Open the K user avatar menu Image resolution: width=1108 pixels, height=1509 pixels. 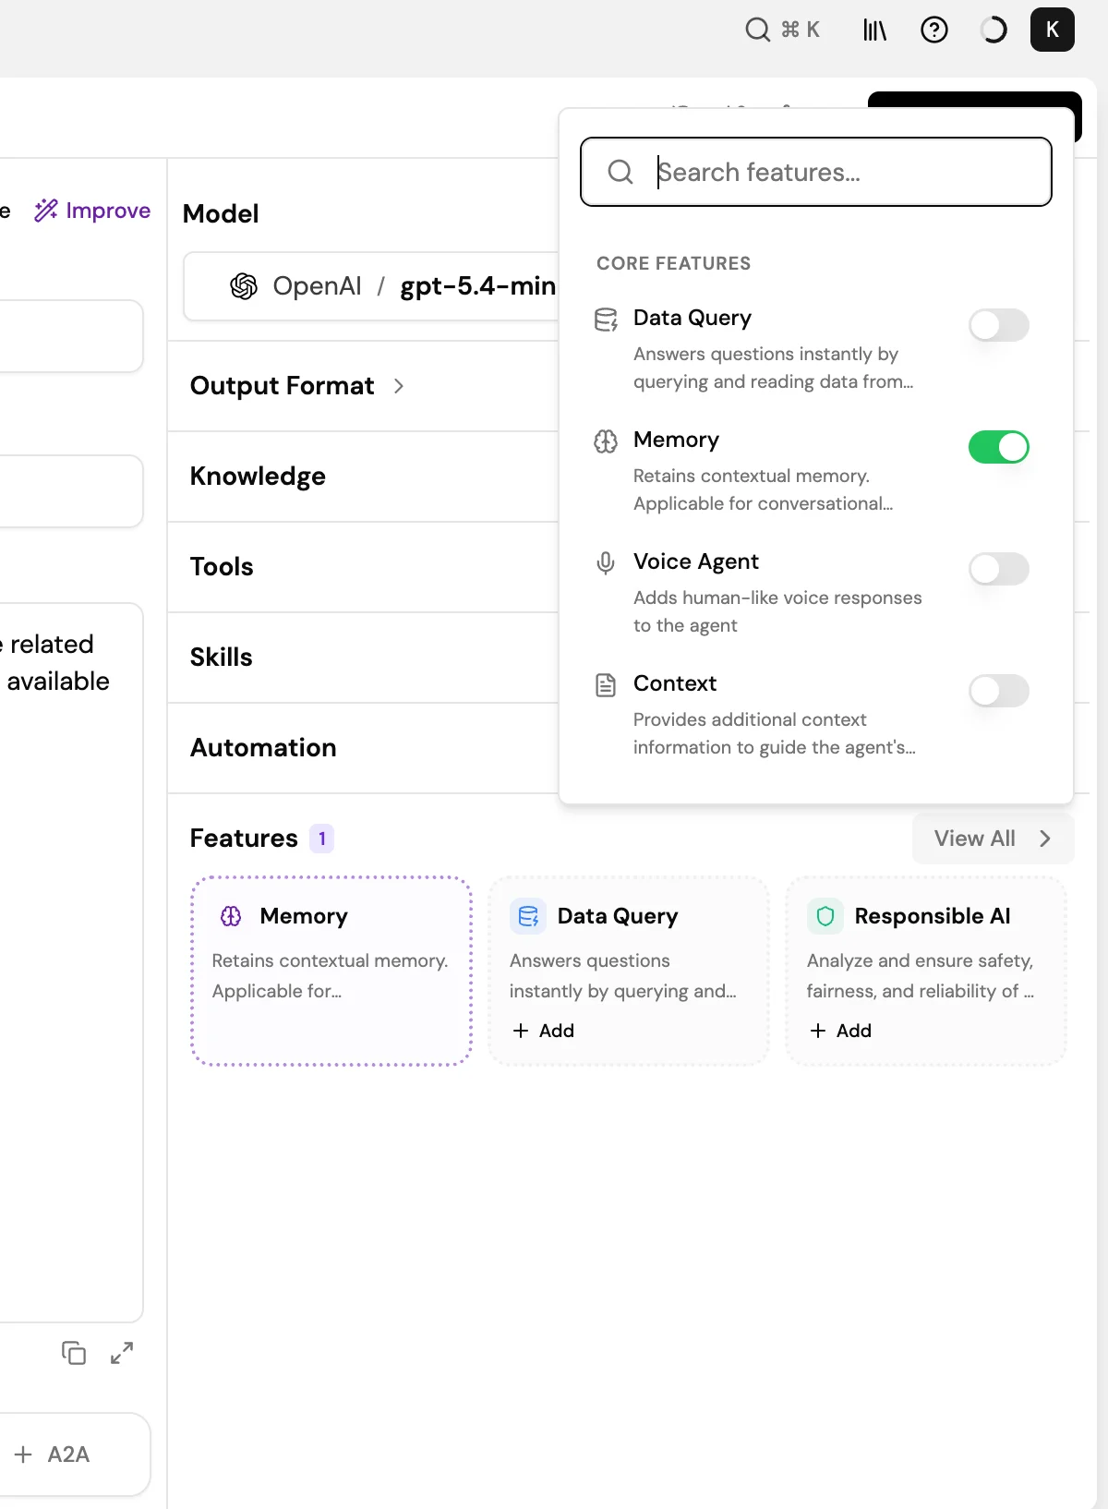pyautogui.click(x=1053, y=30)
